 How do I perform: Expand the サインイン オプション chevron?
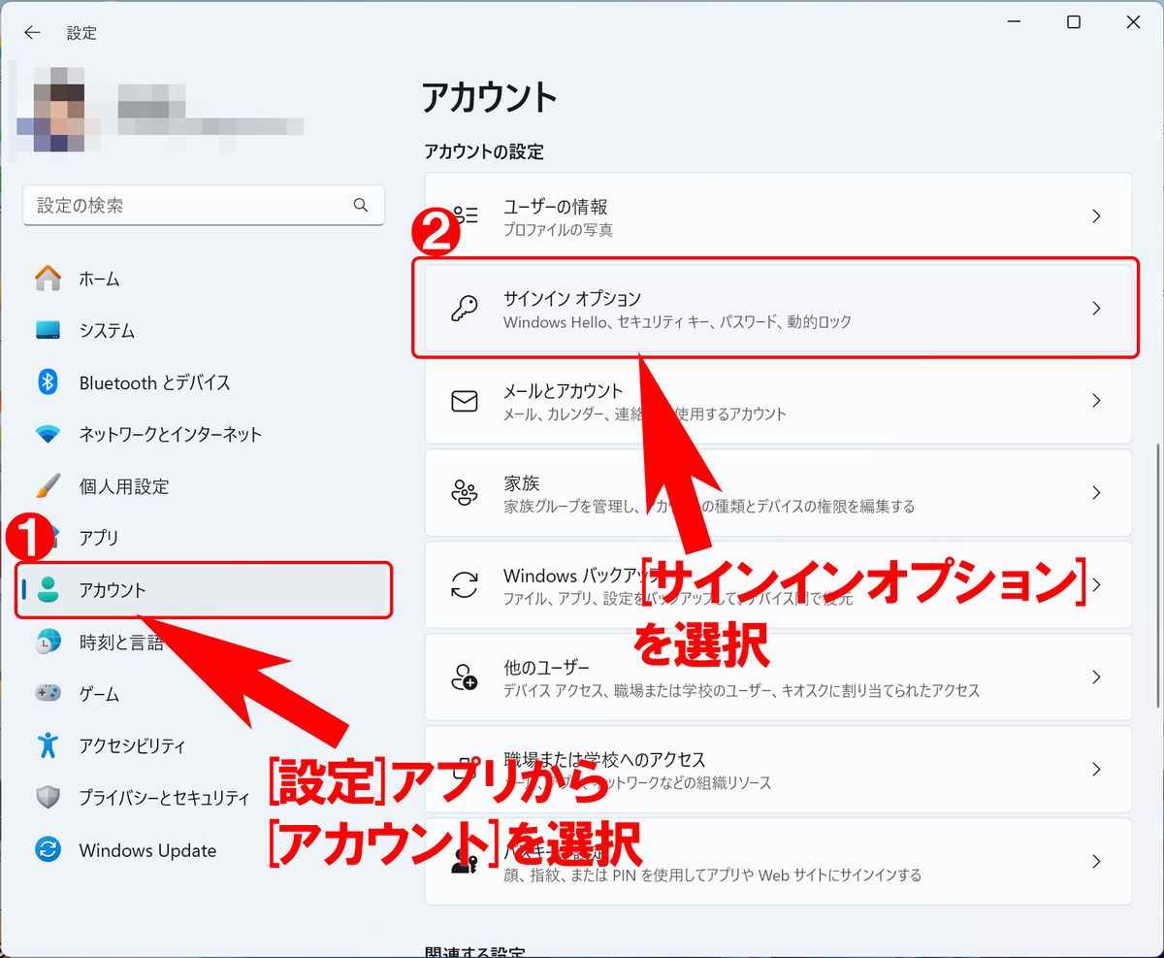pos(1096,309)
